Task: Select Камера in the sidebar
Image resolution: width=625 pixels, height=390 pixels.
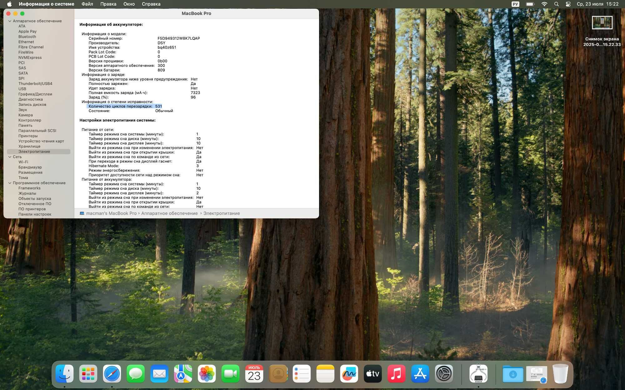Action: click(26, 115)
